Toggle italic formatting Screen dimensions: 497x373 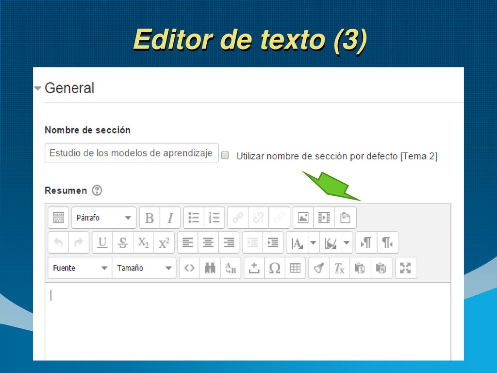[x=170, y=218]
